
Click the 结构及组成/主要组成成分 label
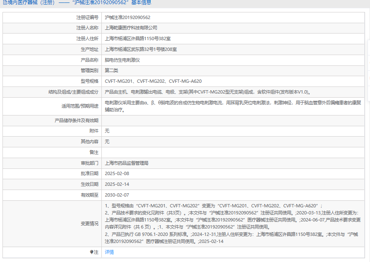pos(73,92)
